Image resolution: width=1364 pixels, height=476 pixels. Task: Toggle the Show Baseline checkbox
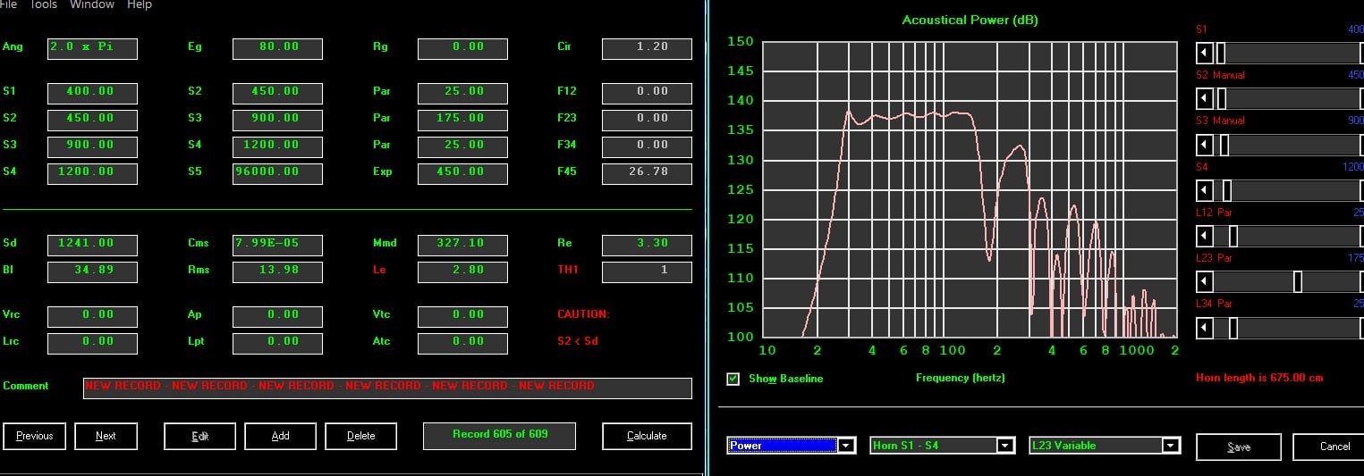(733, 379)
